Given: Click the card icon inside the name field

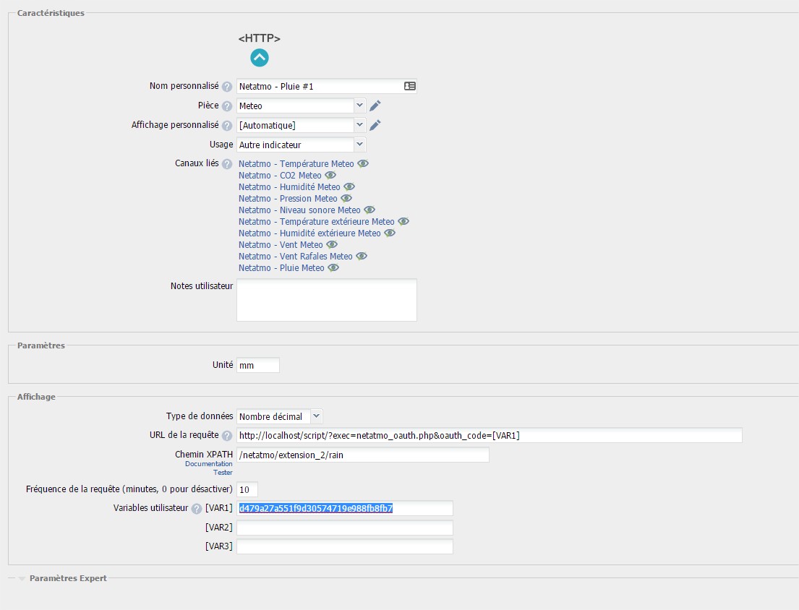Looking at the screenshot, I should point(409,86).
